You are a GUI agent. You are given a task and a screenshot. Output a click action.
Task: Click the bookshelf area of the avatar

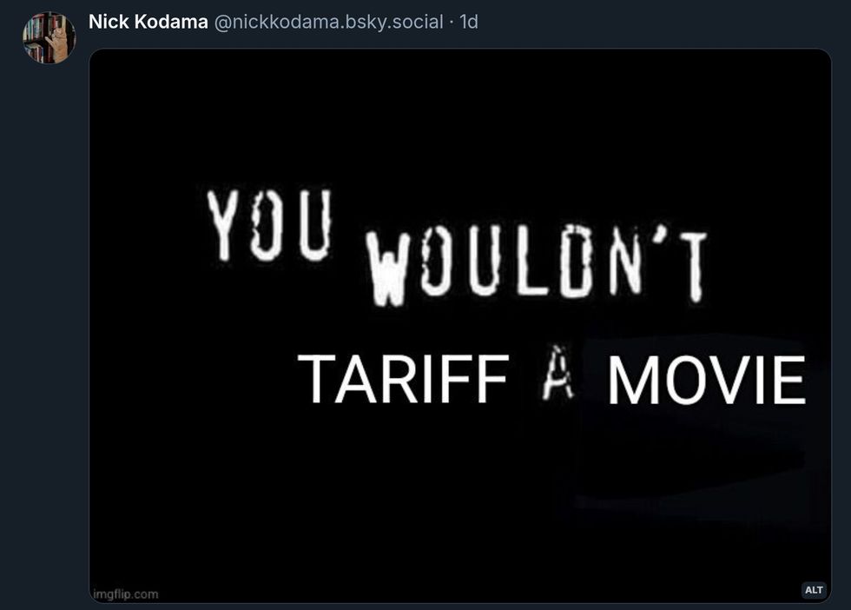click(35, 38)
